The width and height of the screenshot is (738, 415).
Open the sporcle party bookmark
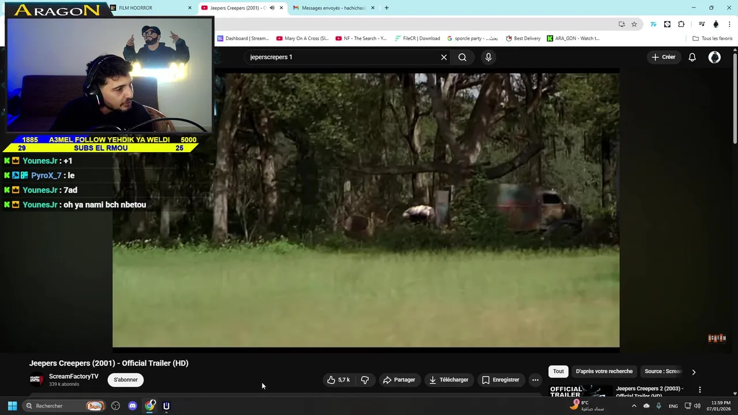472,39
